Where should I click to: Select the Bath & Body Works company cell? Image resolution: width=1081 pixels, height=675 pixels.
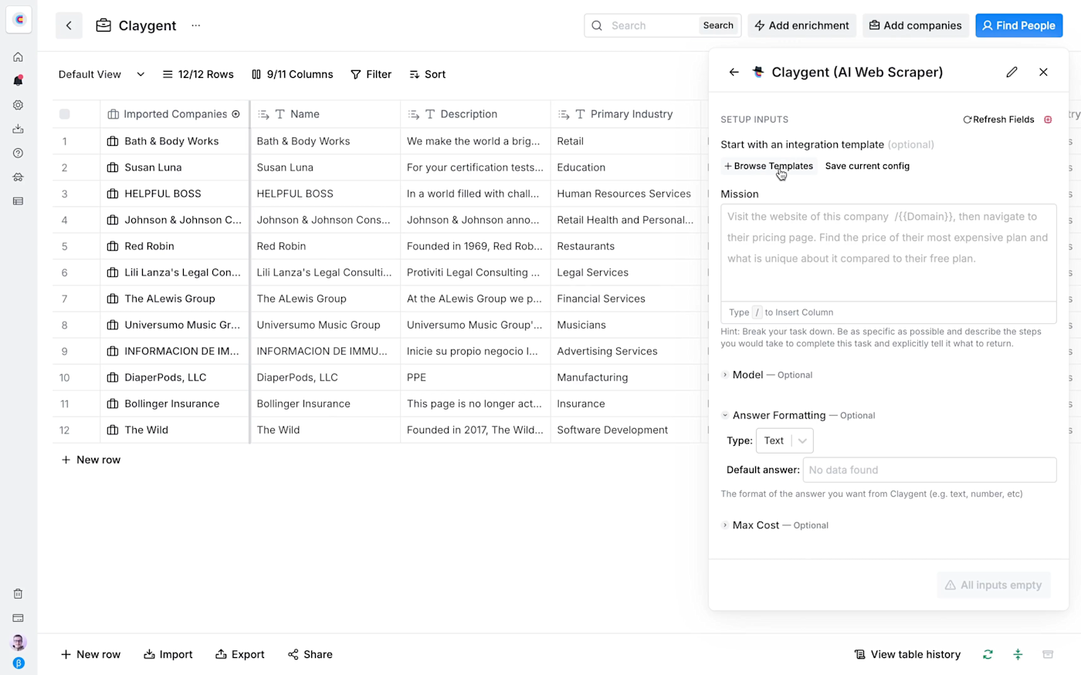click(175, 141)
